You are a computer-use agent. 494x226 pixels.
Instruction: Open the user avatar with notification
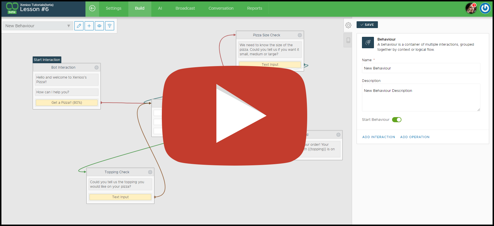click(x=471, y=8)
